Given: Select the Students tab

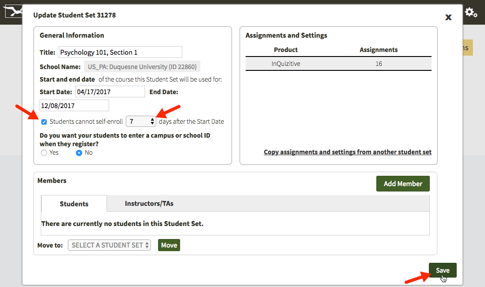Looking at the screenshot, I should [73, 204].
